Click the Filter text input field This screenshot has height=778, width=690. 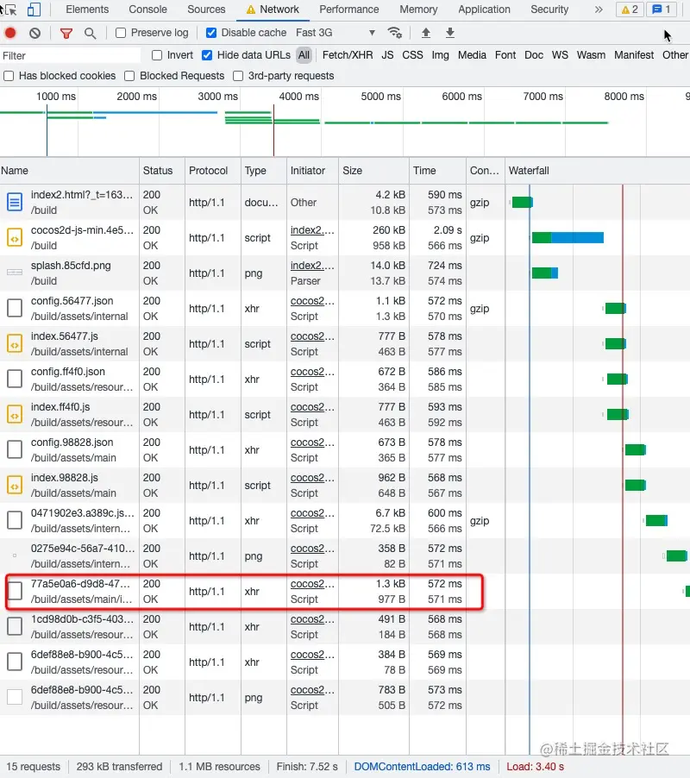pos(71,55)
